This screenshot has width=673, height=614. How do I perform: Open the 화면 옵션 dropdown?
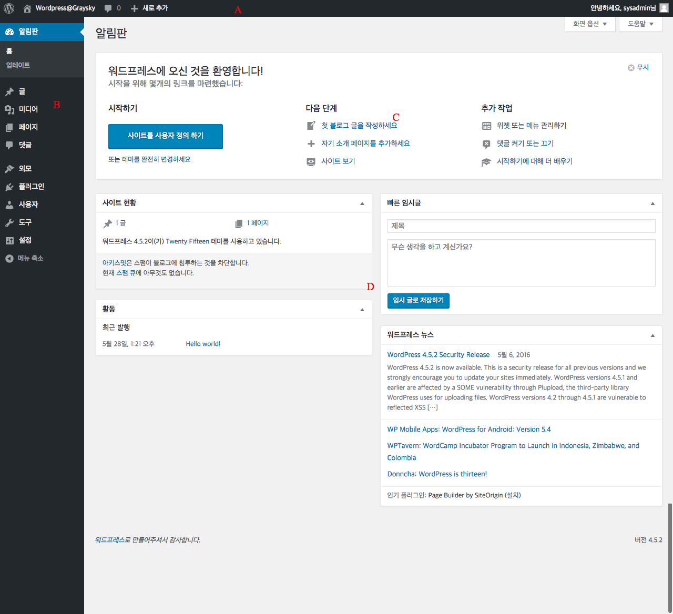coord(590,24)
